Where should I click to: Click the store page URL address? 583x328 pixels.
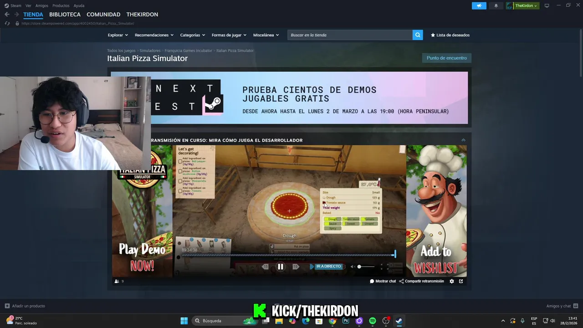pyautogui.click(x=77, y=23)
